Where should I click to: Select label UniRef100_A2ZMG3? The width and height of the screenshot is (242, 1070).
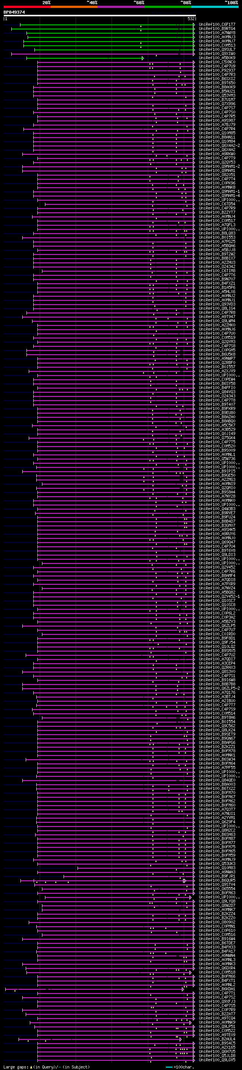coord(217,479)
